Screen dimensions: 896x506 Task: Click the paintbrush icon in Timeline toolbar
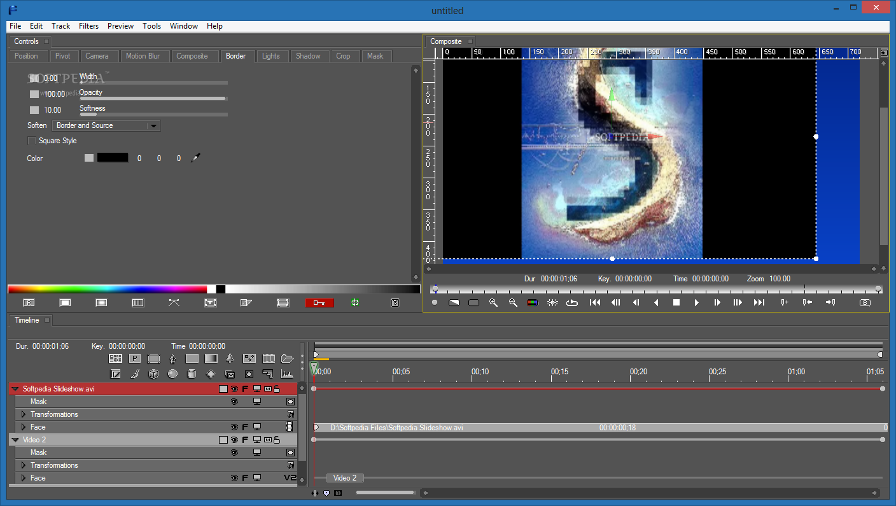coord(134,374)
